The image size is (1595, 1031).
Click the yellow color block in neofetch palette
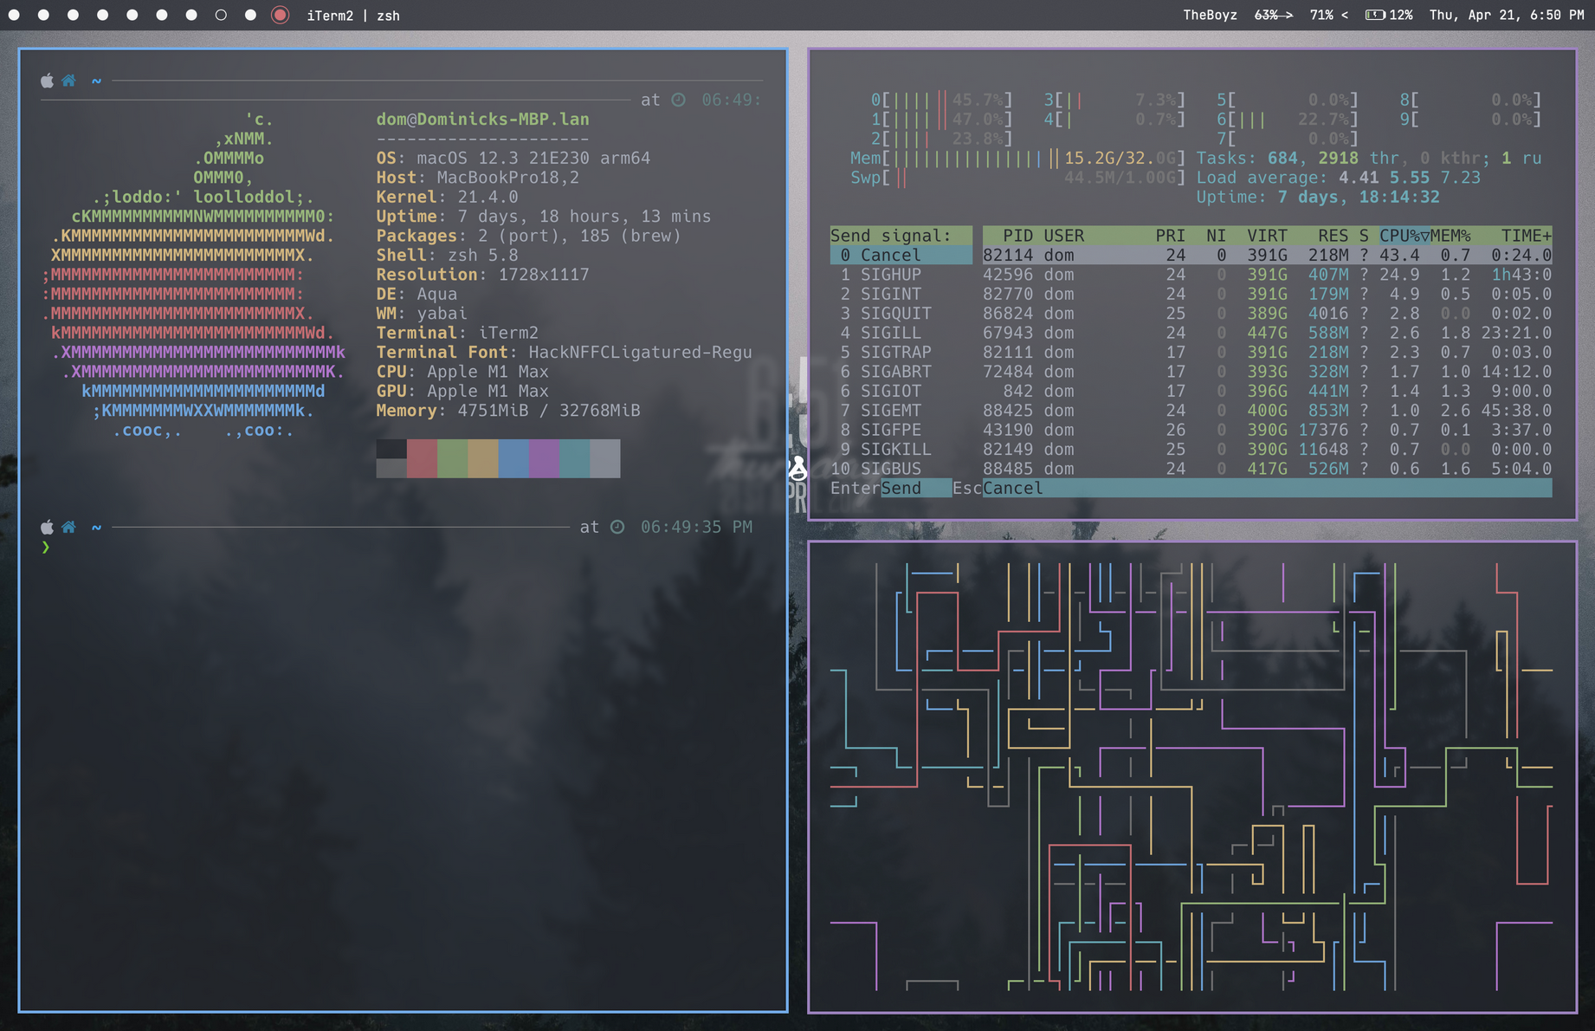(x=483, y=458)
